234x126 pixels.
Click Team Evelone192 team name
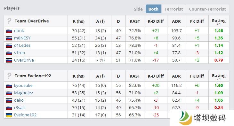tap(33, 76)
